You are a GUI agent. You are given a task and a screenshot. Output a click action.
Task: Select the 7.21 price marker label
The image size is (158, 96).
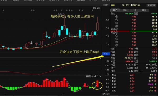pyautogui.click(x=106, y=54)
